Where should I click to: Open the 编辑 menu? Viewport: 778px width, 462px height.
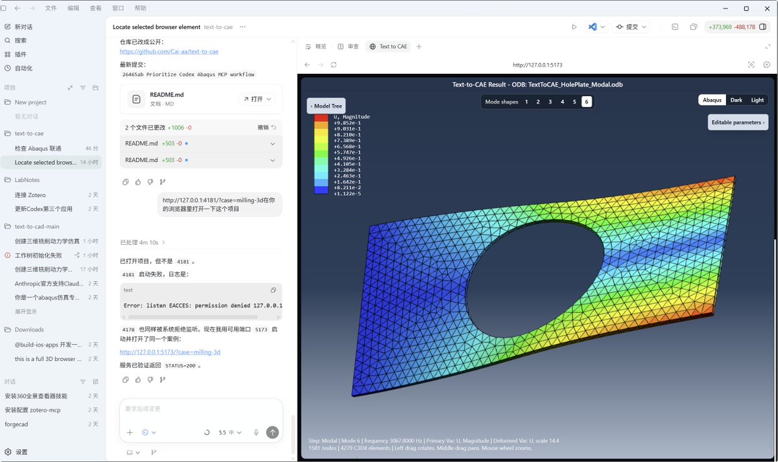(73, 8)
